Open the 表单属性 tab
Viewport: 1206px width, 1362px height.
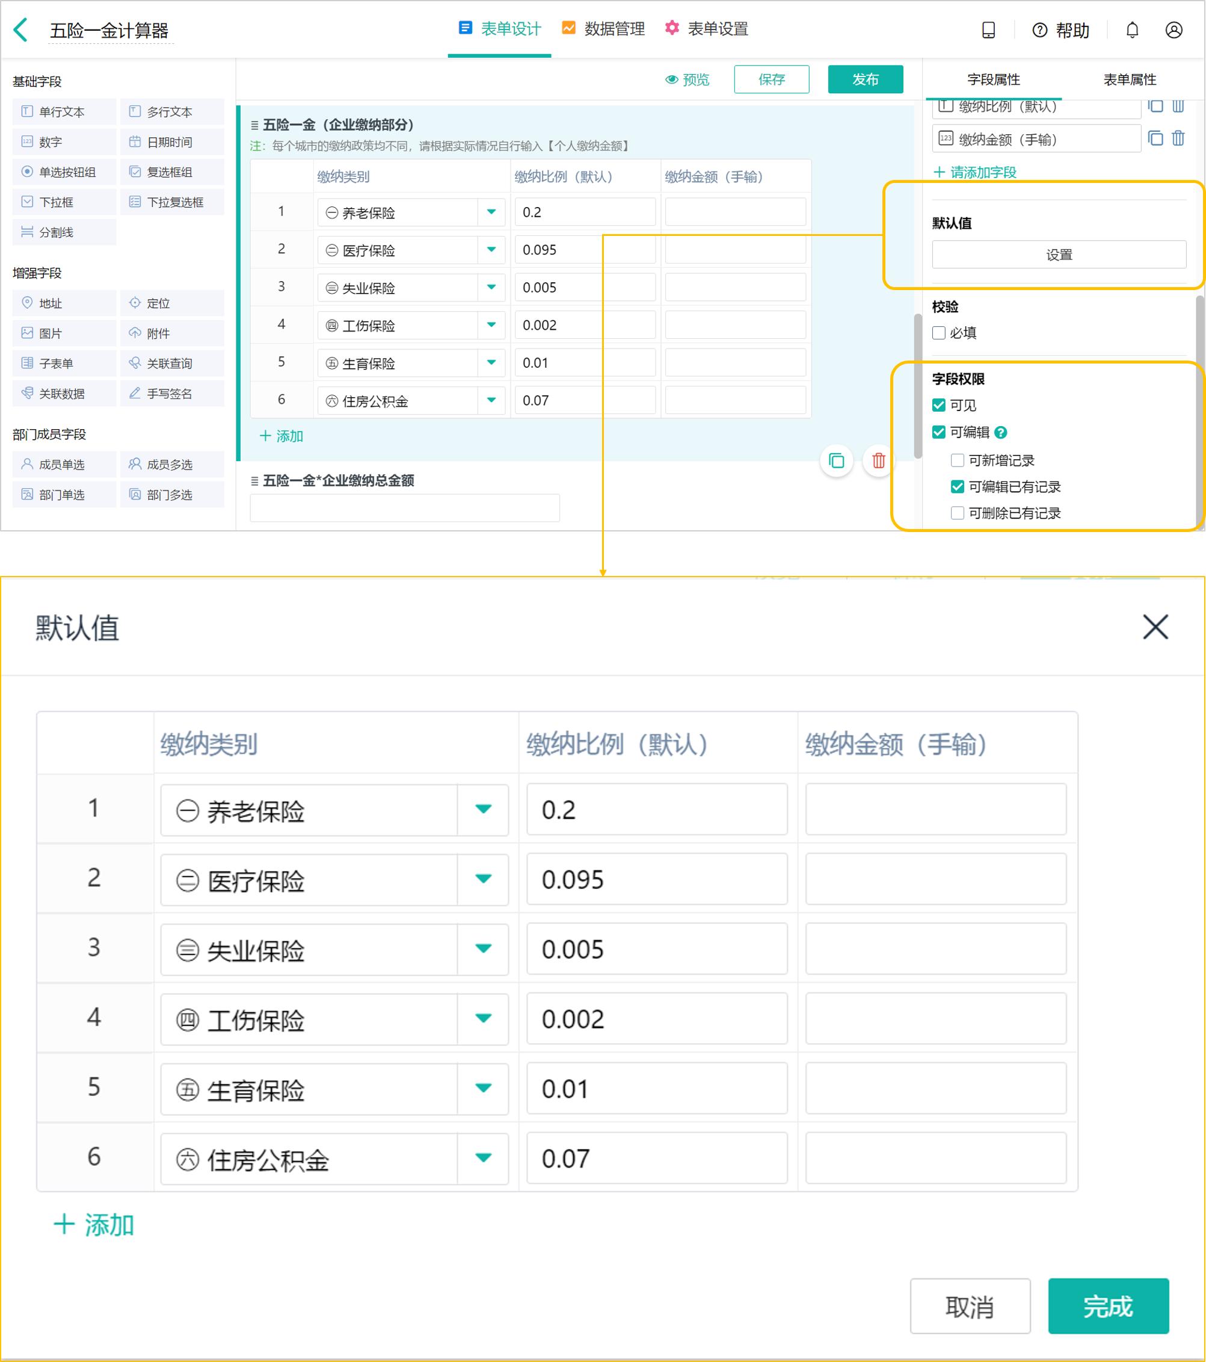click(1131, 79)
